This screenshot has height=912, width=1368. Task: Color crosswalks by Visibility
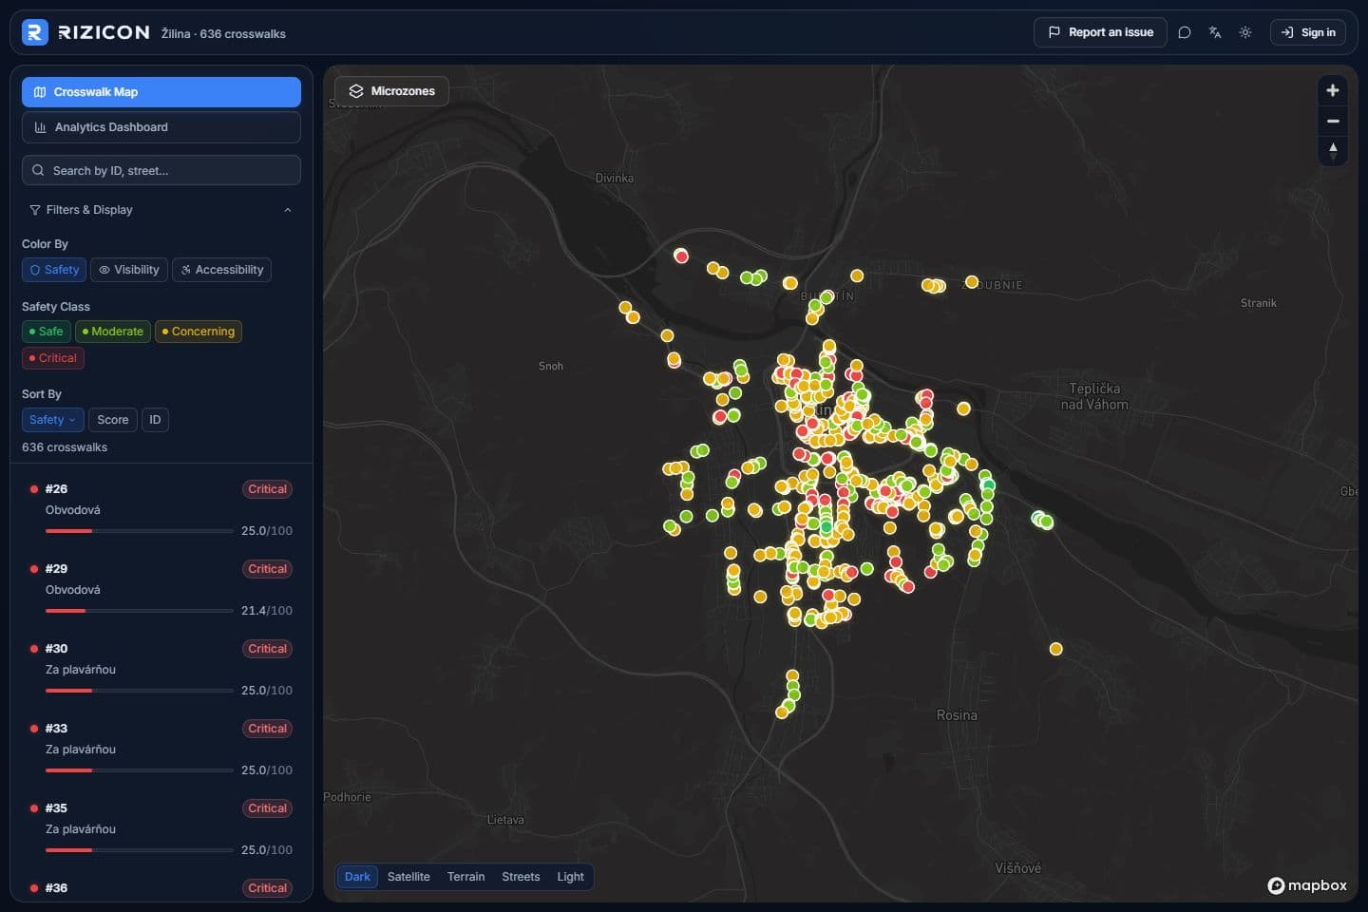click(129, 270)
